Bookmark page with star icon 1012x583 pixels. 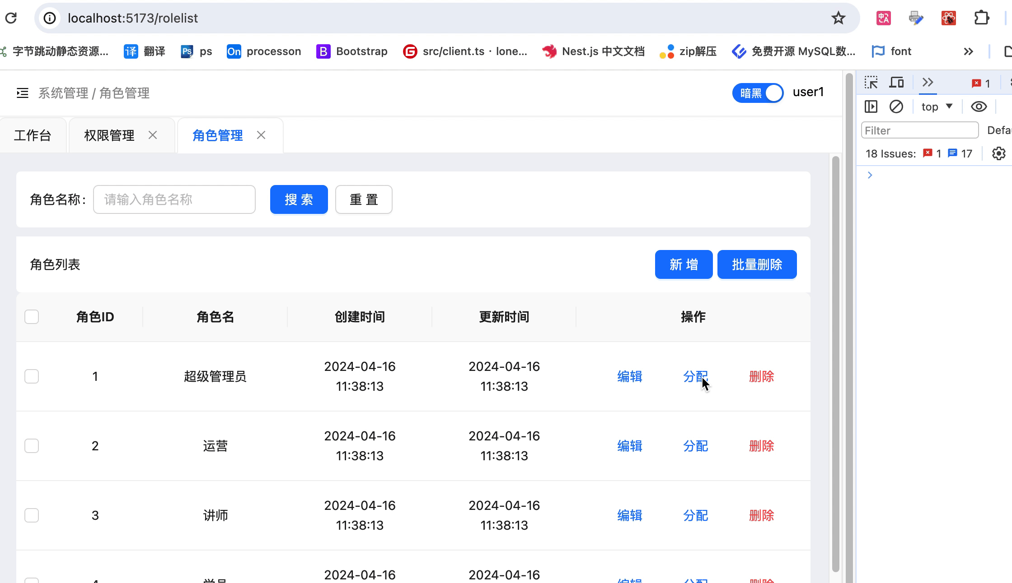tap(838, 18)
